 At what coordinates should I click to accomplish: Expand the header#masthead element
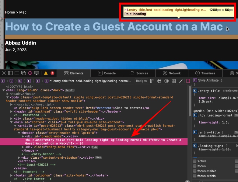pyautogui.click(x=11, y=112)
